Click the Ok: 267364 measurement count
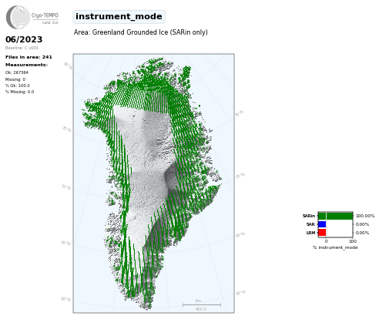 click(x=17, y=72)
